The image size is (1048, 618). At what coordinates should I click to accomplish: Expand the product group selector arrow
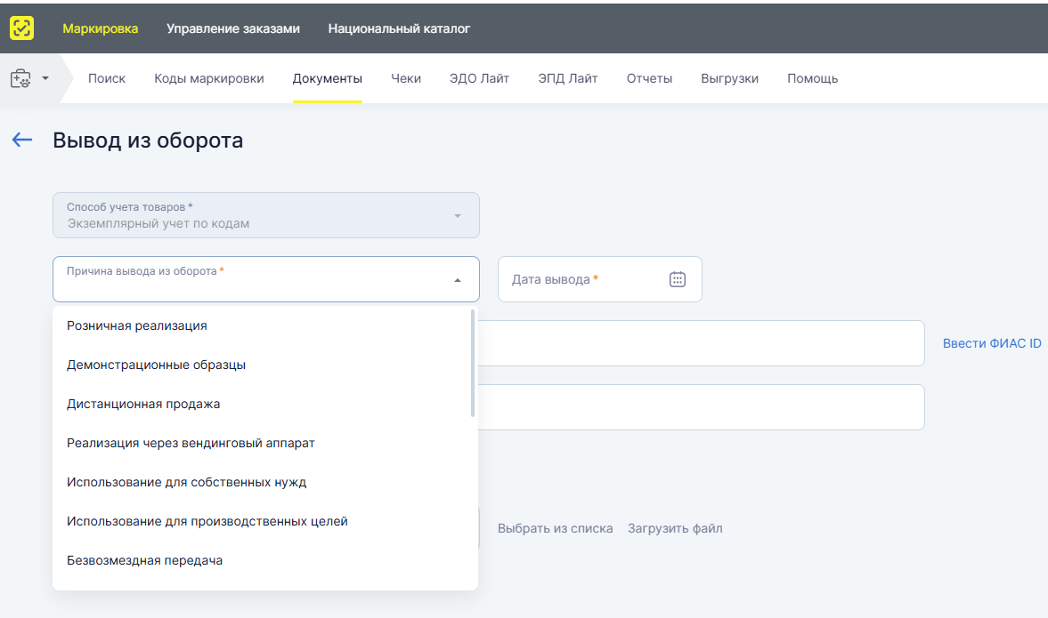[45, 78]
